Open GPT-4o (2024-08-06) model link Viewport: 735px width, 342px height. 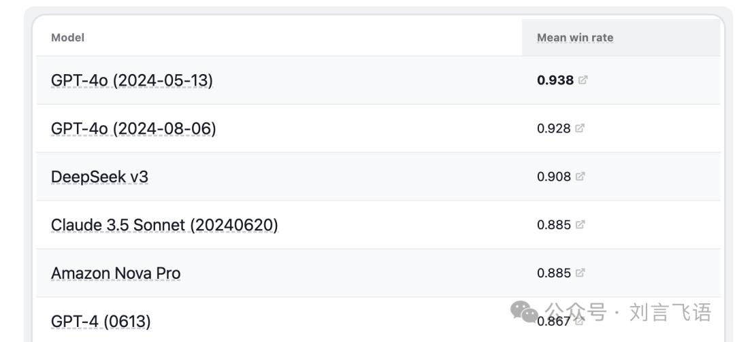[133, 129]
